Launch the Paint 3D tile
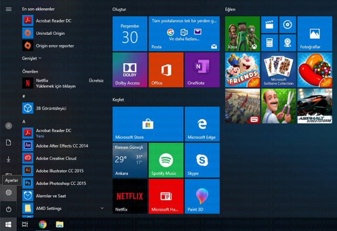This screenshot has width=337, height=231. point(202,196)
